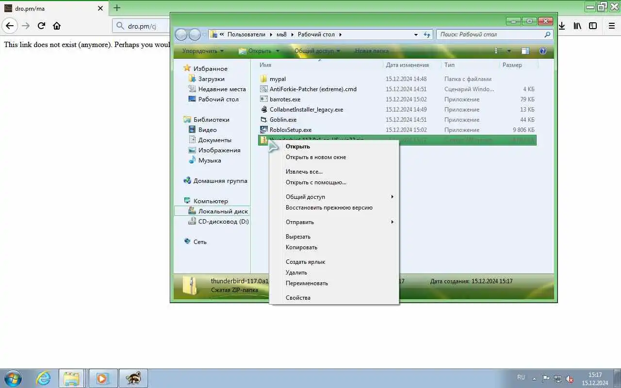Select Домашняя группа in sidebar
The width and height of the screenshot is (621, 388).
tap(220, 181)
